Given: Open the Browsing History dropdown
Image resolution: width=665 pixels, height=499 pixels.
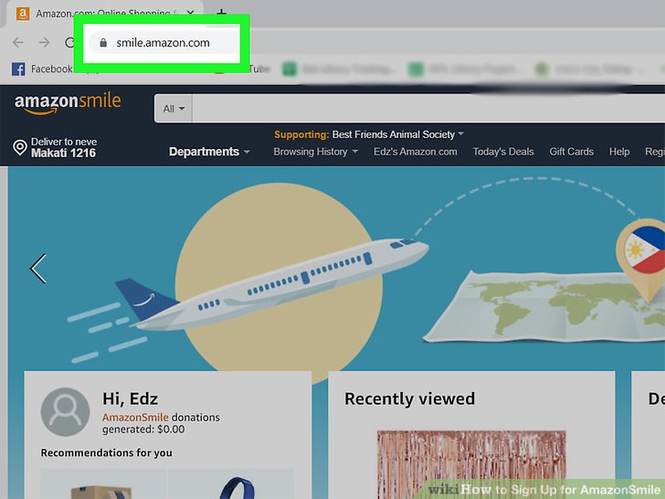Looking at the screenshot, I should click(315, 152).
